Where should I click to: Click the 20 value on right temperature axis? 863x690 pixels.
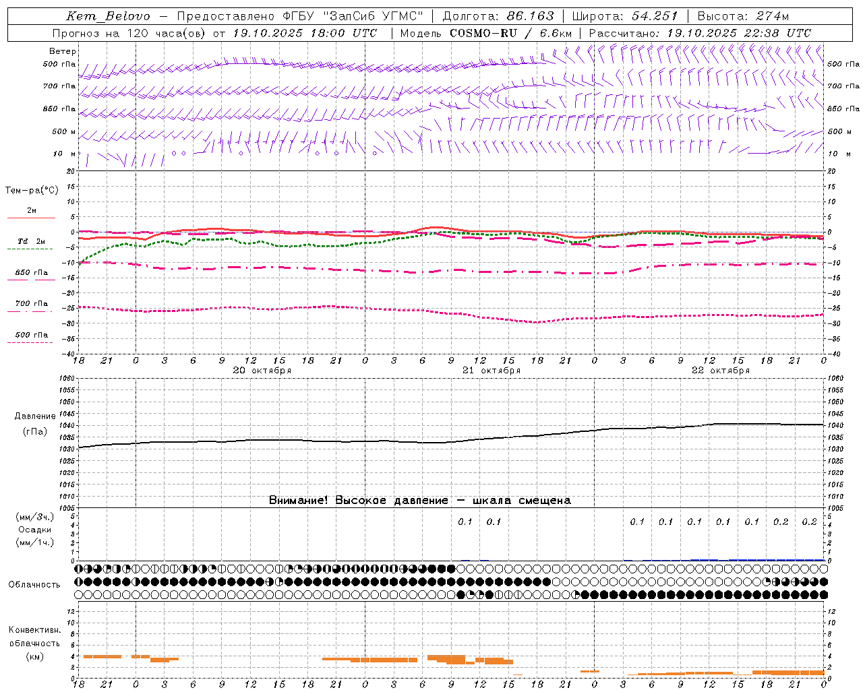832,171
